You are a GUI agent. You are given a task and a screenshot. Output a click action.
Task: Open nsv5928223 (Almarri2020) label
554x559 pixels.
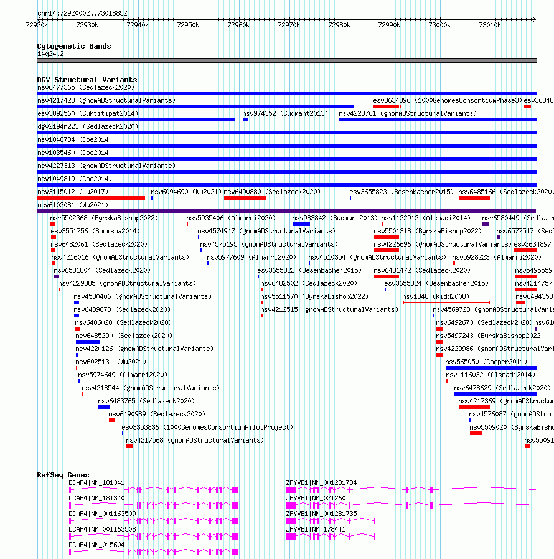pos(497,257)
